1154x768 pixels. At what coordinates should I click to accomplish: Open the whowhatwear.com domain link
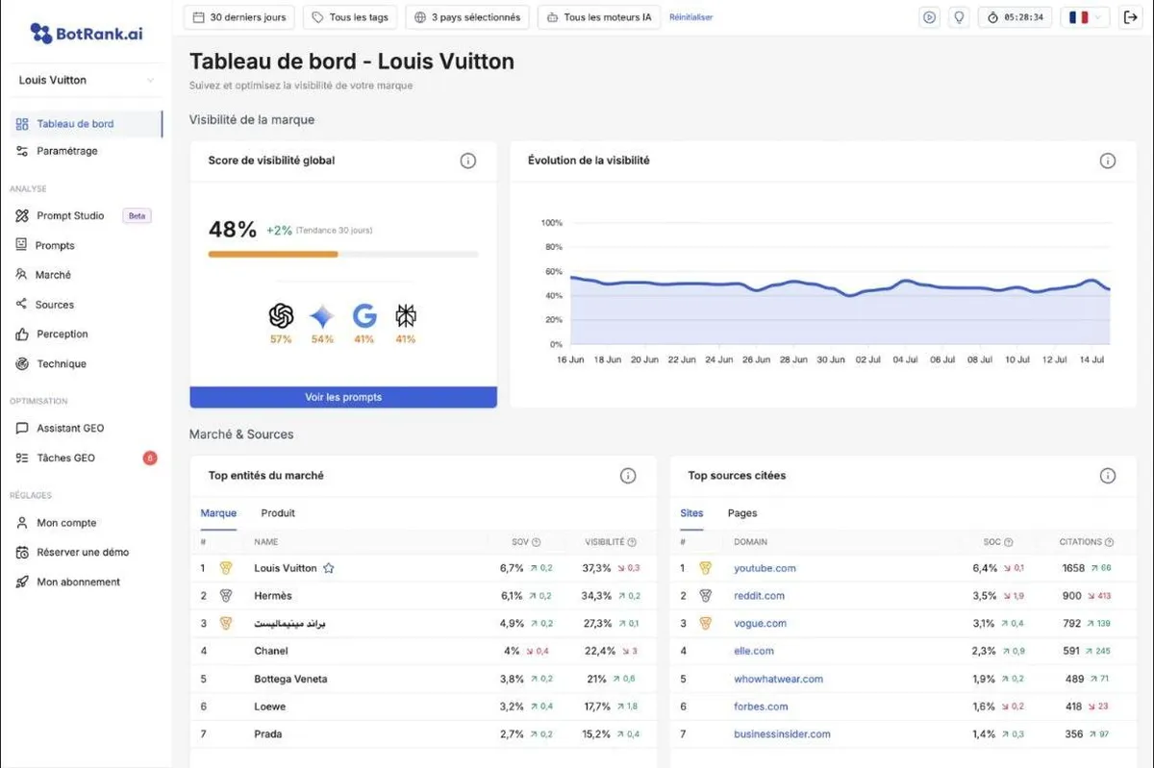778,679
